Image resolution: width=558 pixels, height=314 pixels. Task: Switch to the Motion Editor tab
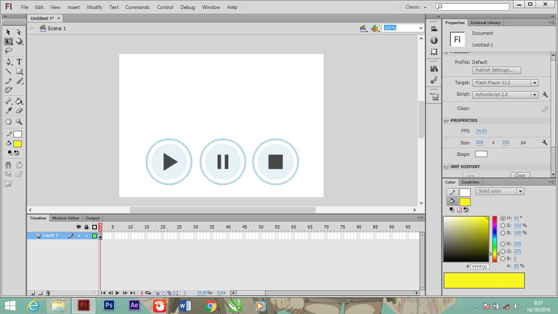click(66, 218)
